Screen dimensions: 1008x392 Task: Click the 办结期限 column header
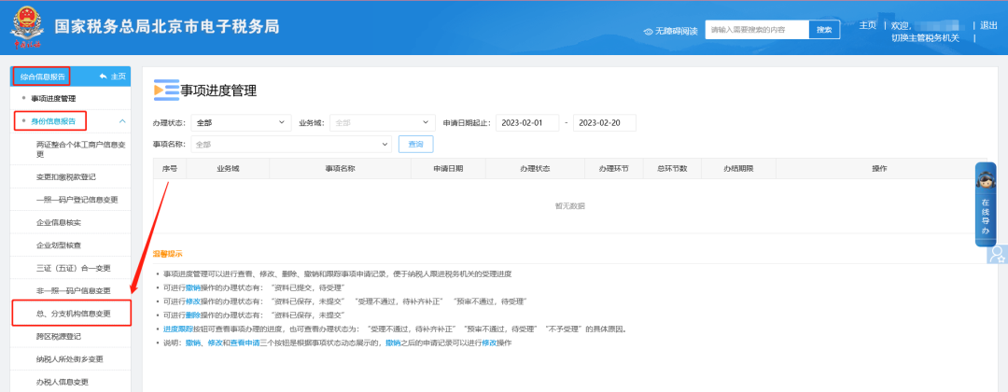coord(738,168)
